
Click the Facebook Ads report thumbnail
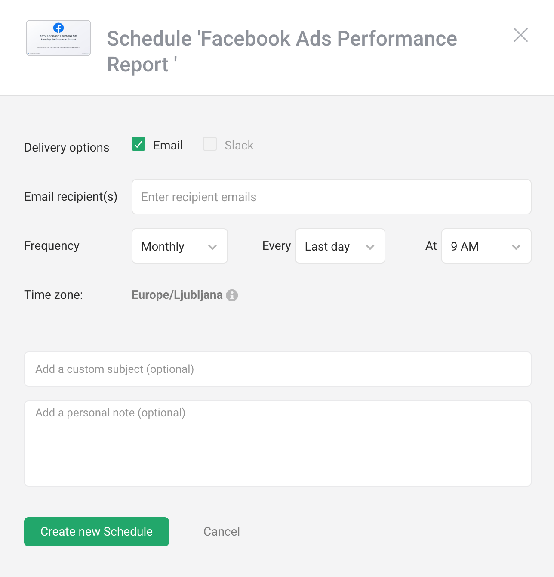click(58, 38)
